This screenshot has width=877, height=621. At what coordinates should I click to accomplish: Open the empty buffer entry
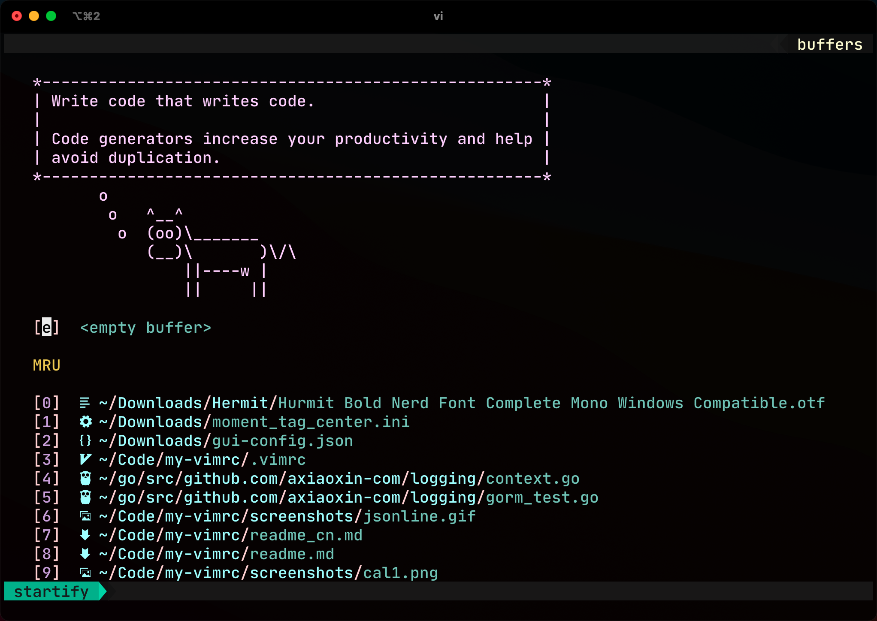[145, 328]
